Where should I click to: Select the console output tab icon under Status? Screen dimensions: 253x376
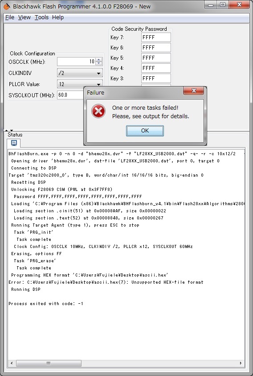14,143
